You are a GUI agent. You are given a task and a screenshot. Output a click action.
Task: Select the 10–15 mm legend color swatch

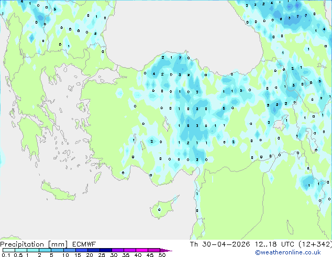tap(69, 250)
